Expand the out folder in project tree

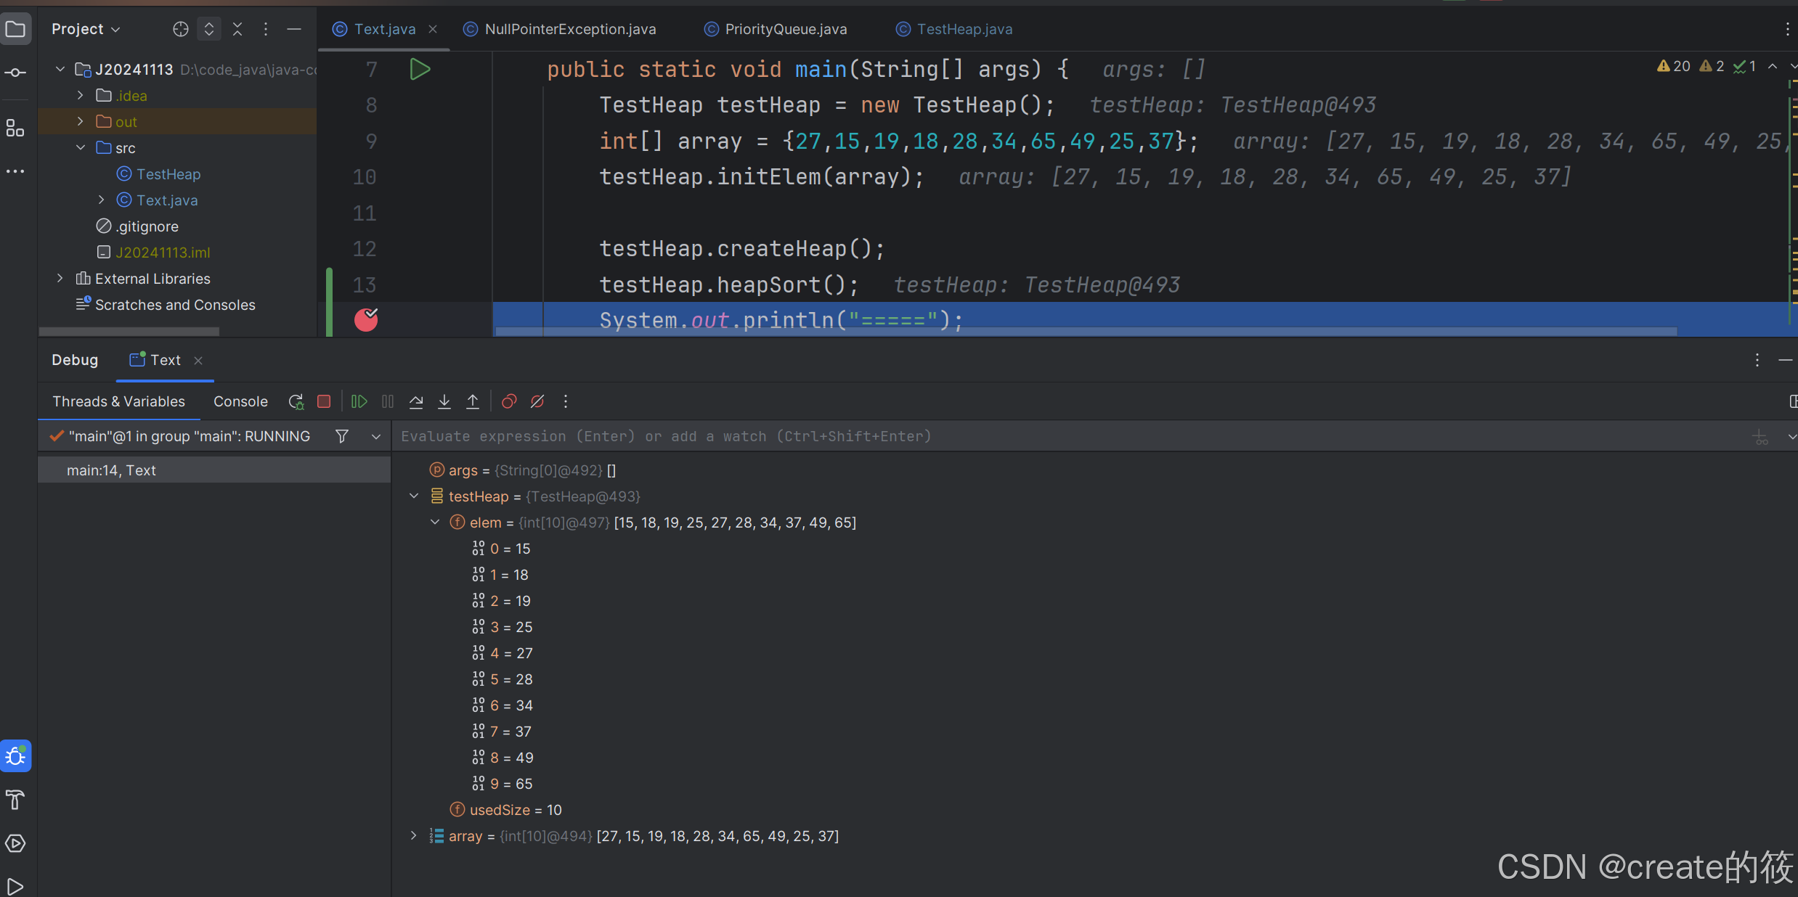point(81,122)
